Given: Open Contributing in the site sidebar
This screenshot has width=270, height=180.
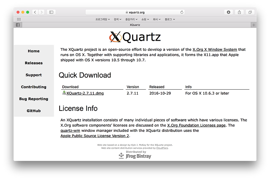Looking at the screenshot, I should [x=34, y=87].
